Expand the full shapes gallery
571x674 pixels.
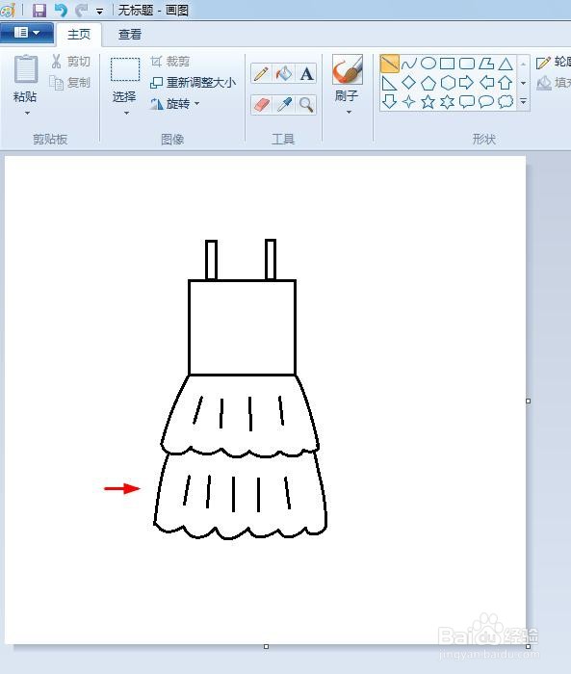tap(523, 102)
